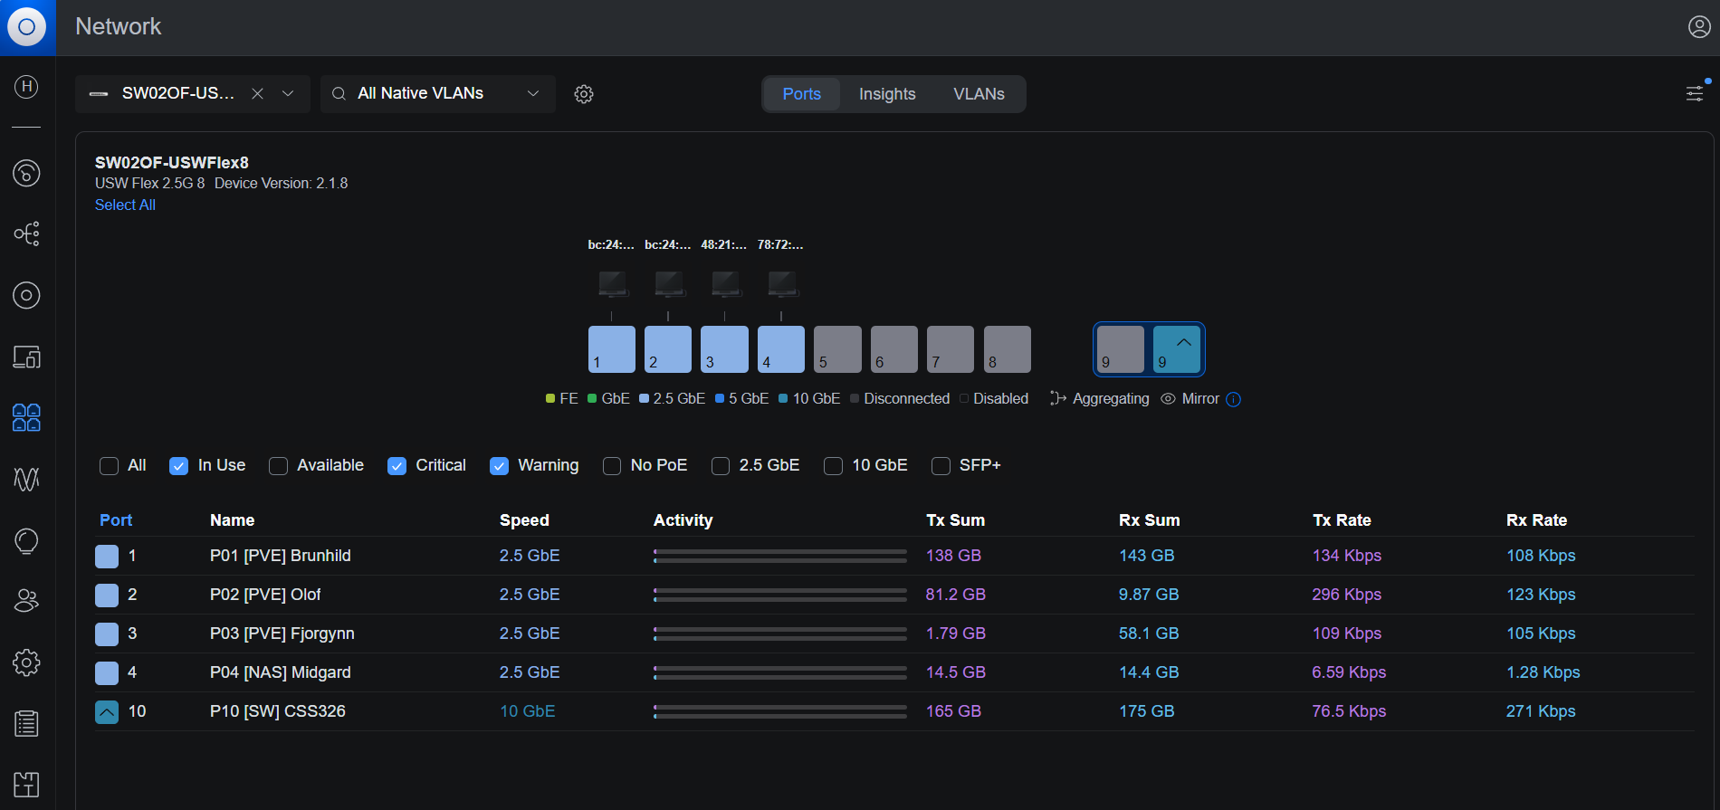This screenshot has width=1720, height=810.
Task: Expand the SW02OF-US device dropdown
Action: click(288, 93)
